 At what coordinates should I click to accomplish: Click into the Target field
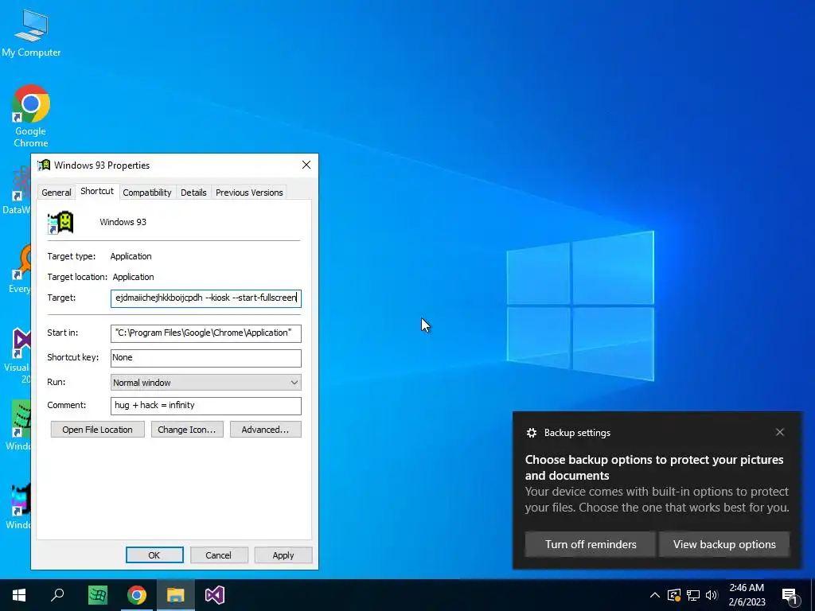click(206, 298)
